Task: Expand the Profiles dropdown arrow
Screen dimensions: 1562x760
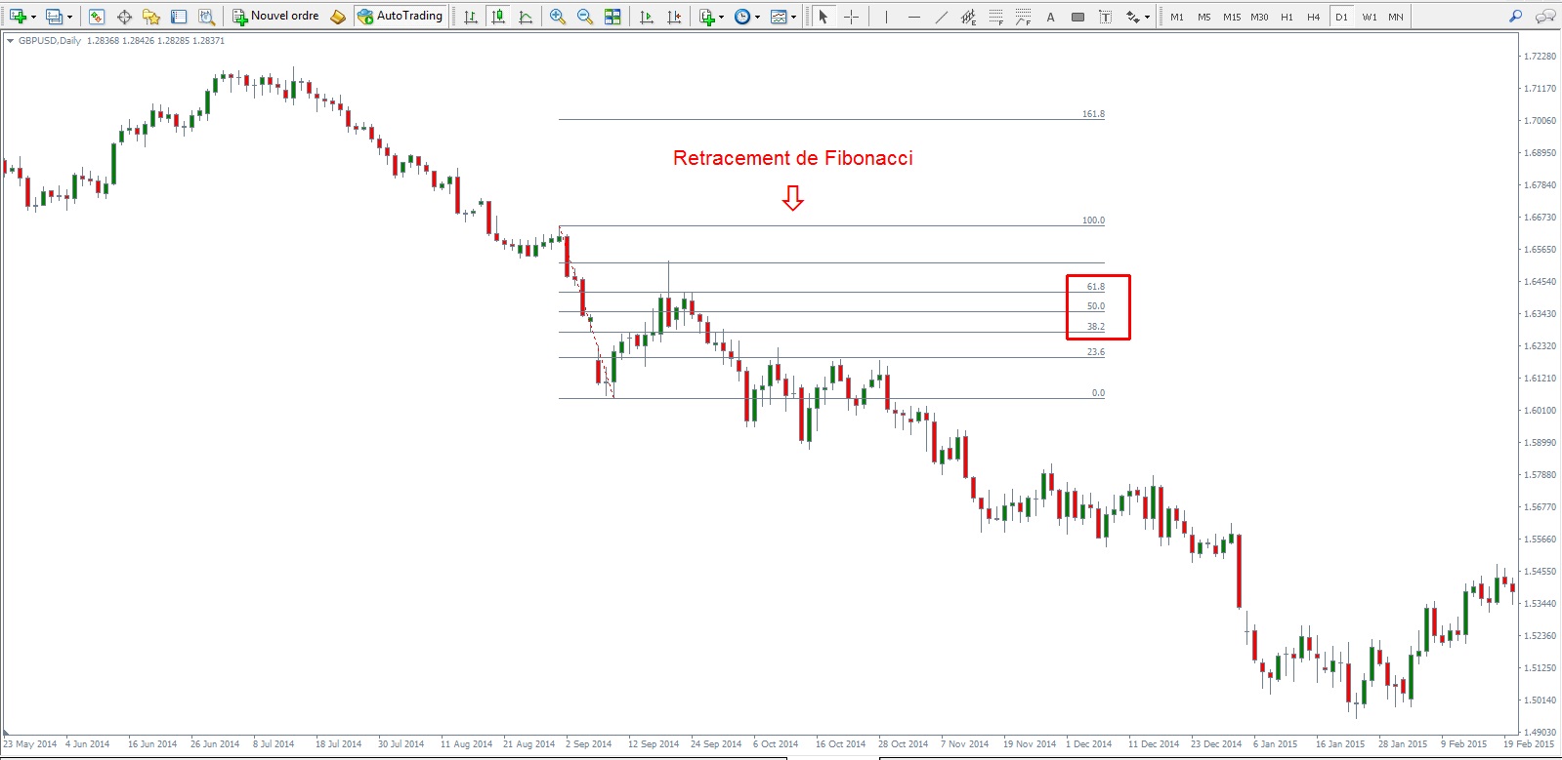Action: [69, 17]
